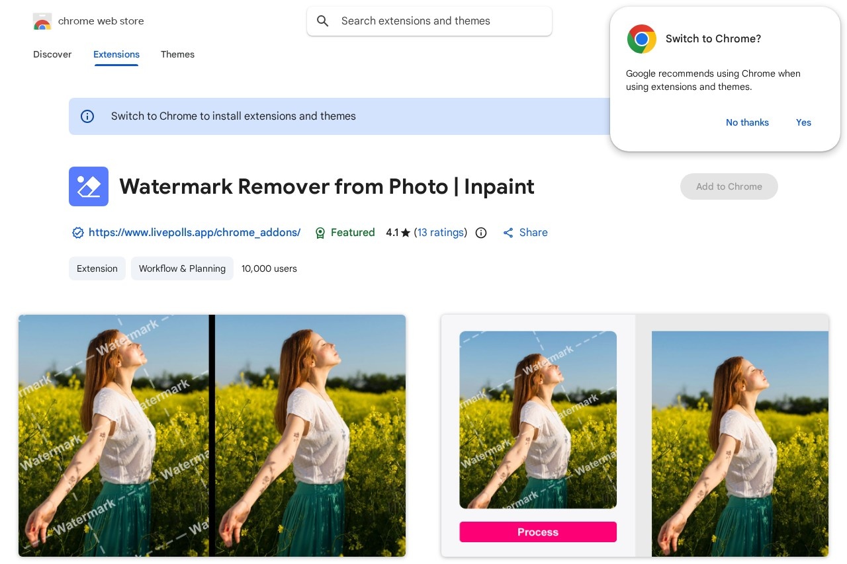Click the Chrome logo in the popup
The width and height of the screenshot is (847, 564).
(641, 39)
